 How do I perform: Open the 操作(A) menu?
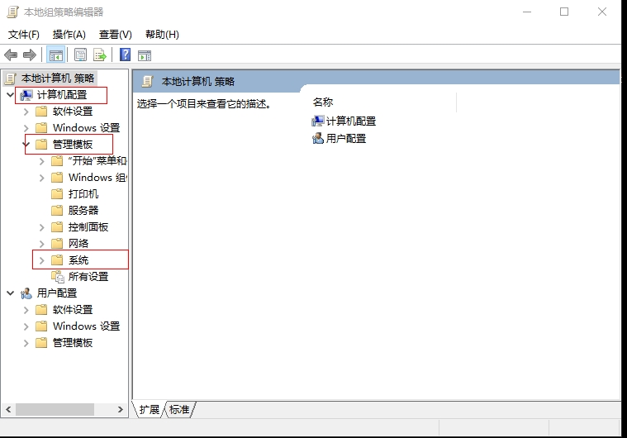tap(69, 35)
